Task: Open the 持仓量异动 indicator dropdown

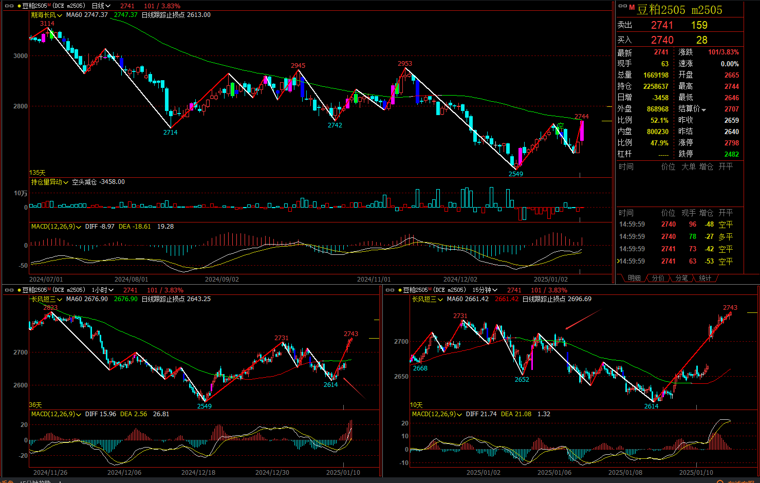Action: coord(49,182)
